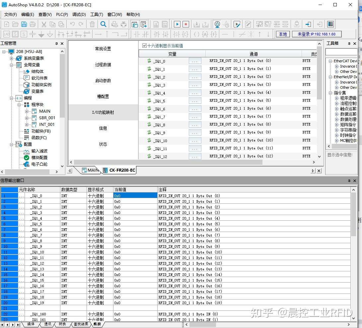Toggle auto-hide pin on 工程管理 panel
362x328 pixels.
tap(56, 43)
